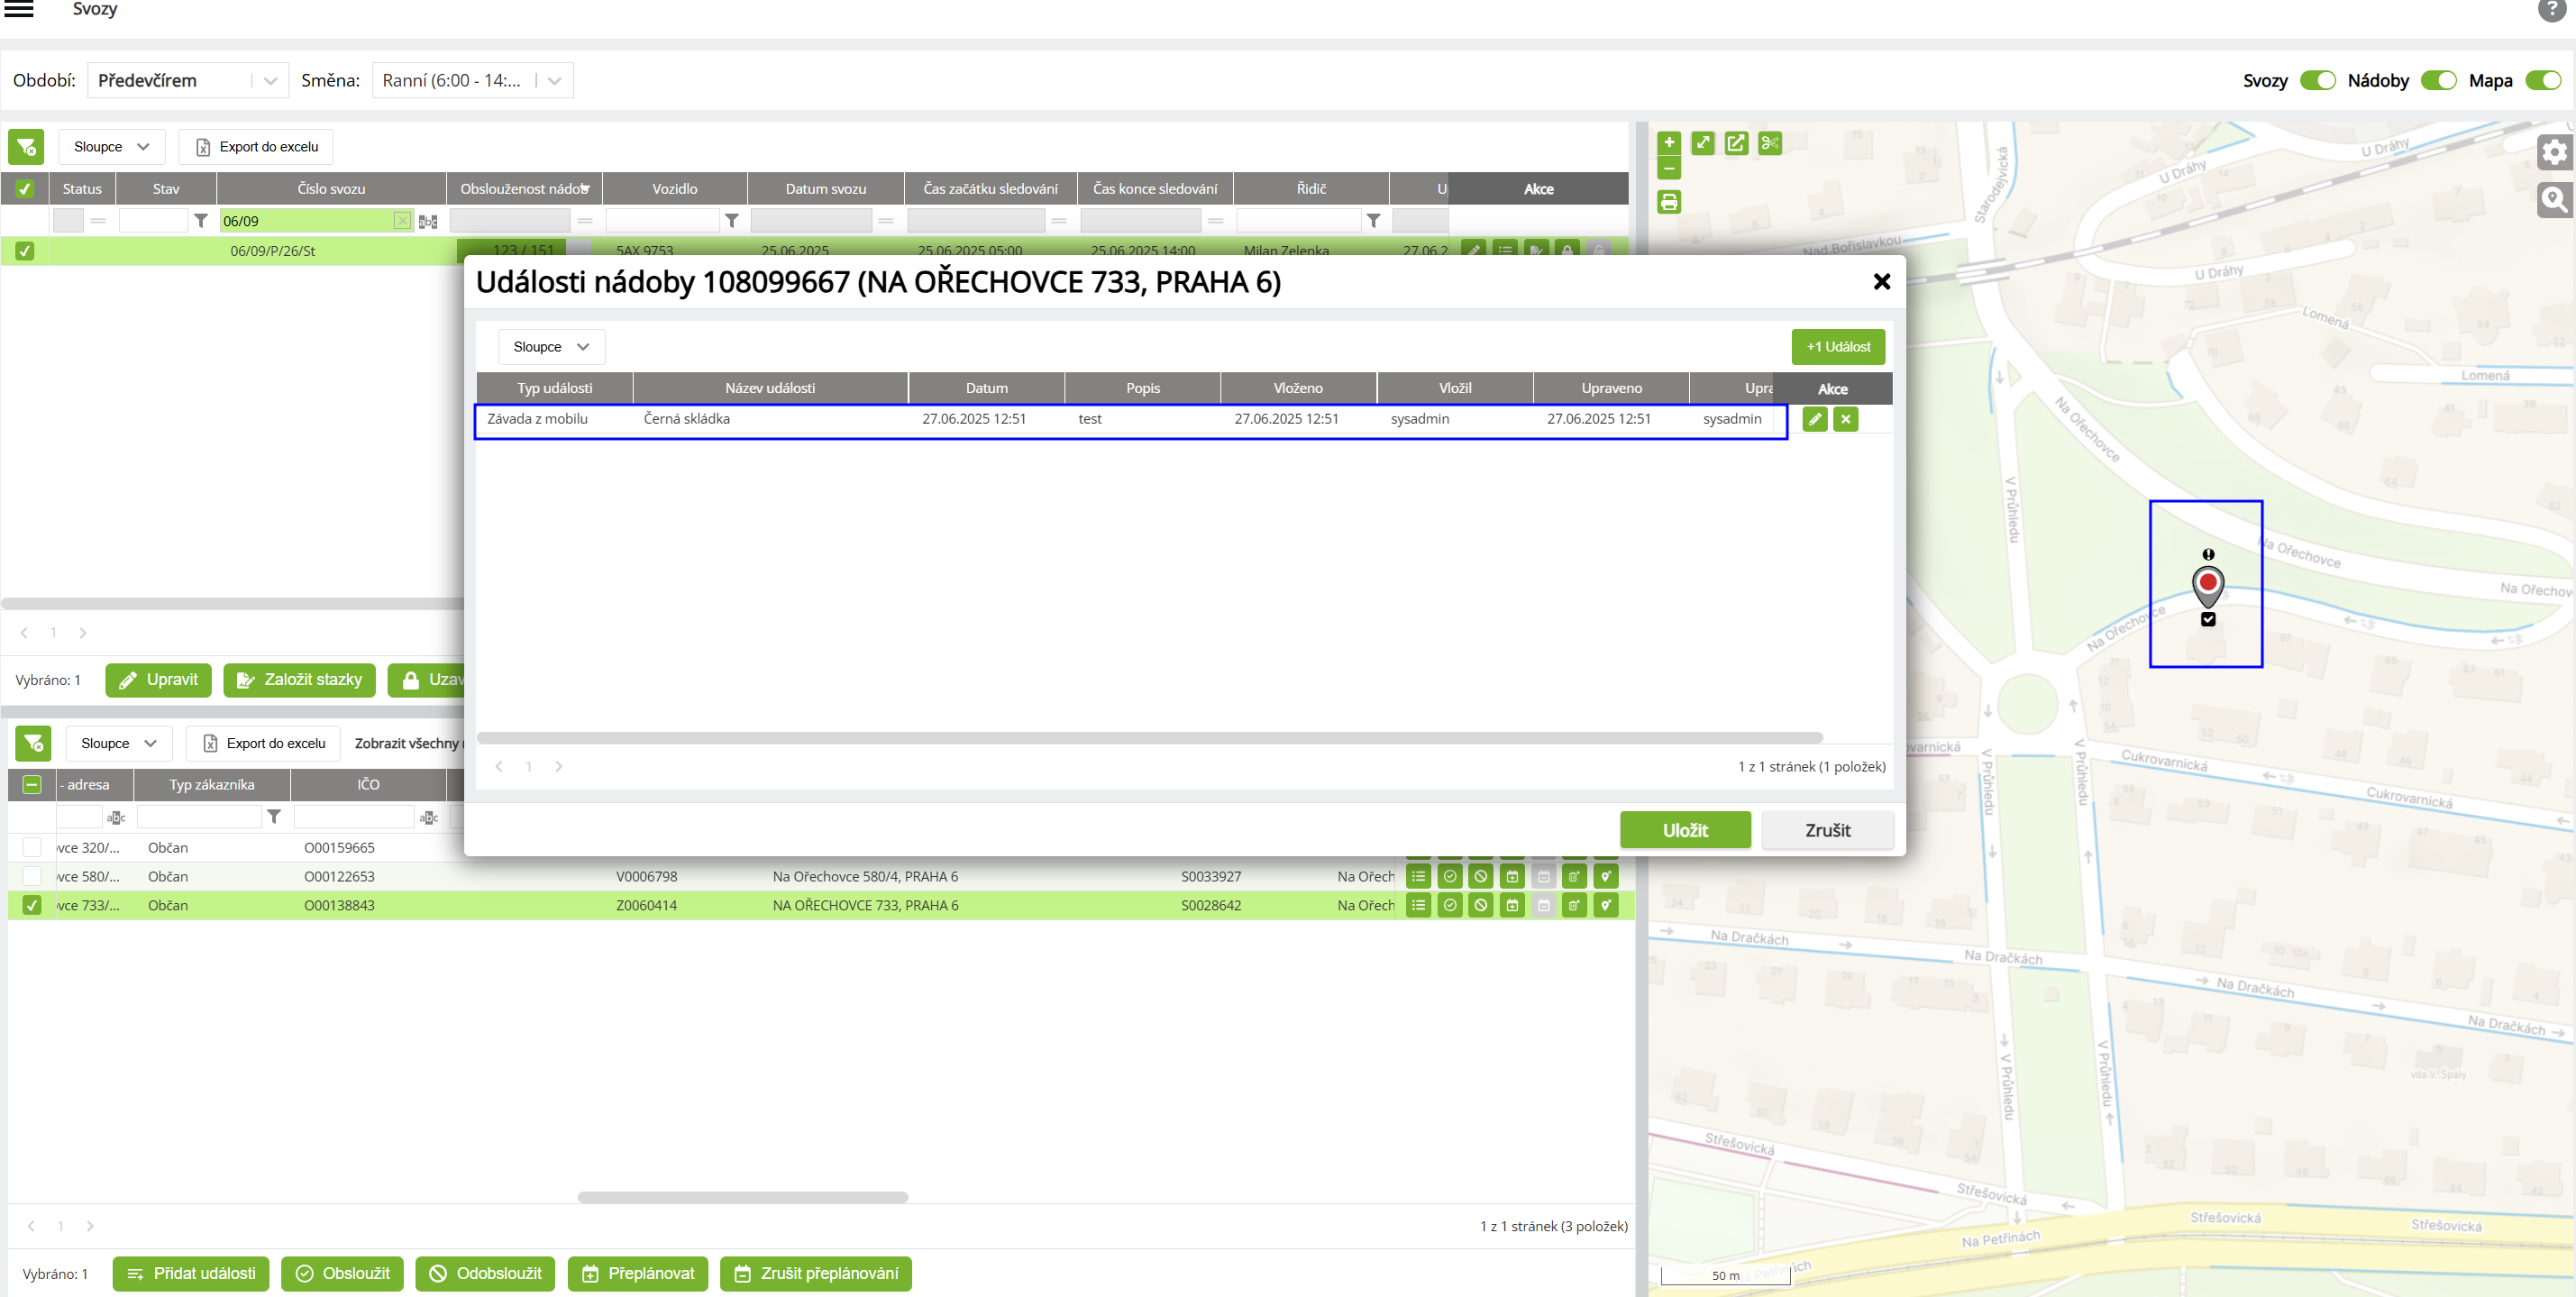Open Sloupce dropdown in the events dialog

(x=551, y=347)
